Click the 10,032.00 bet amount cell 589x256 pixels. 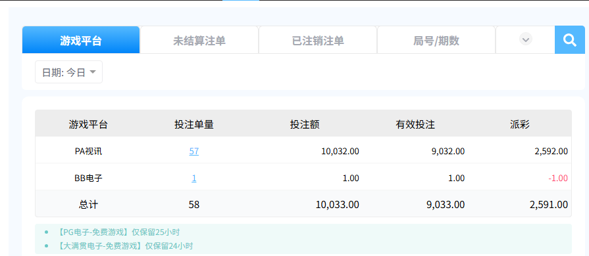(x=340, y=152)
